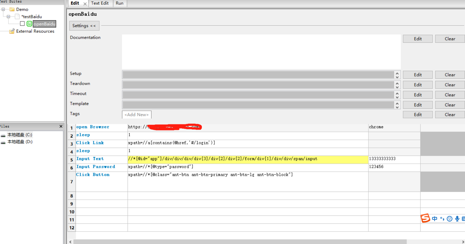Collapse settings with Settings << button

[84, 26]
